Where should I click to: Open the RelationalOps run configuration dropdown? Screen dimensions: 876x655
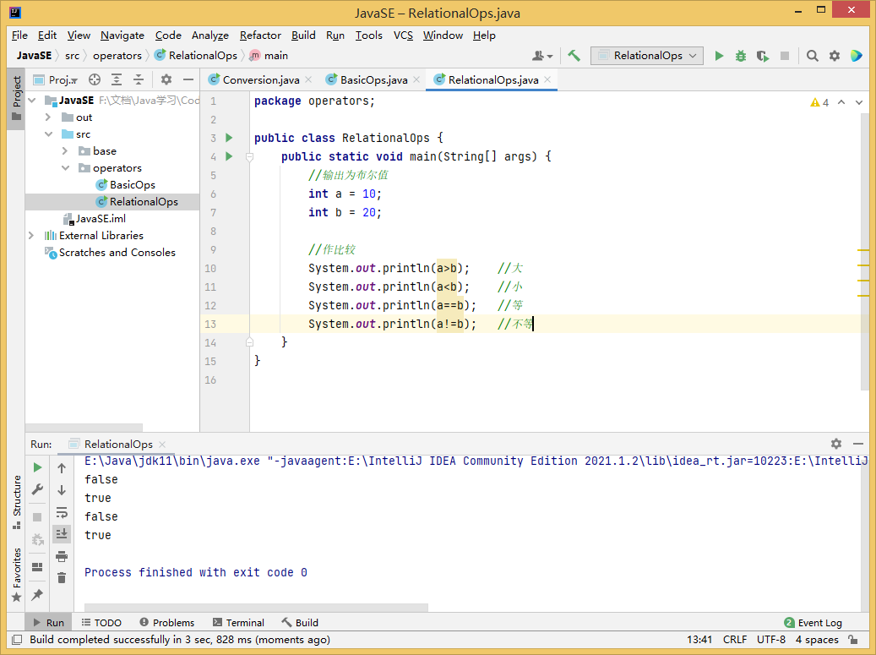pos(647,56)
